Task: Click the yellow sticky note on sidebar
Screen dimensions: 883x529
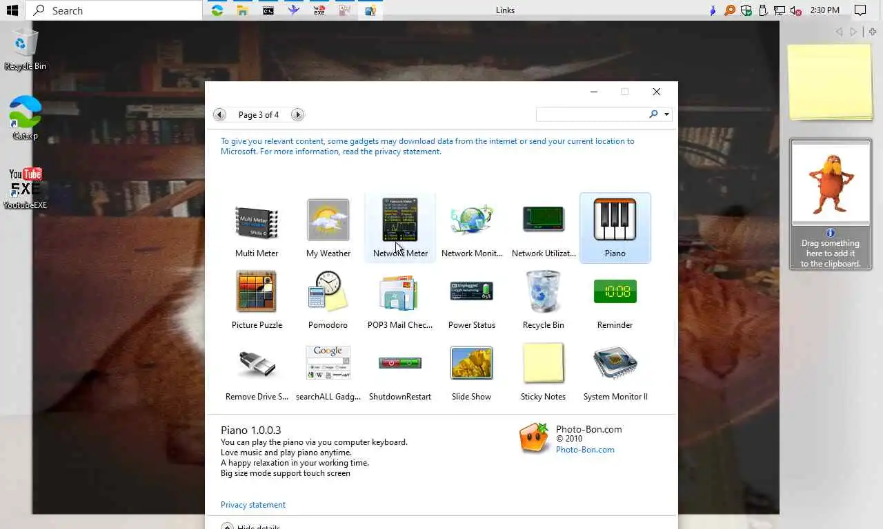Action: [x=831, y=81]
